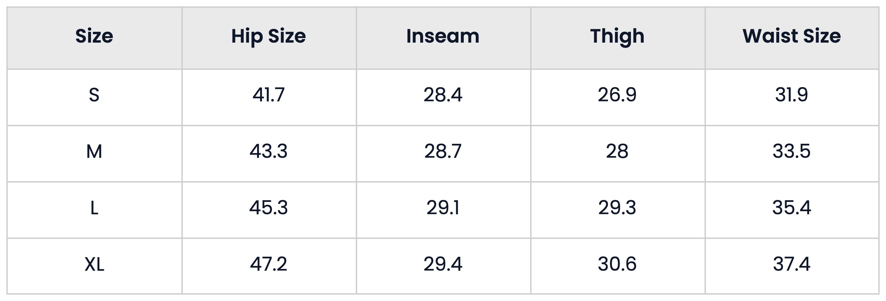The width and height of the screenshot is (886, 301).
Task: Select inseam value 29.1
Action: click(443, 208)
